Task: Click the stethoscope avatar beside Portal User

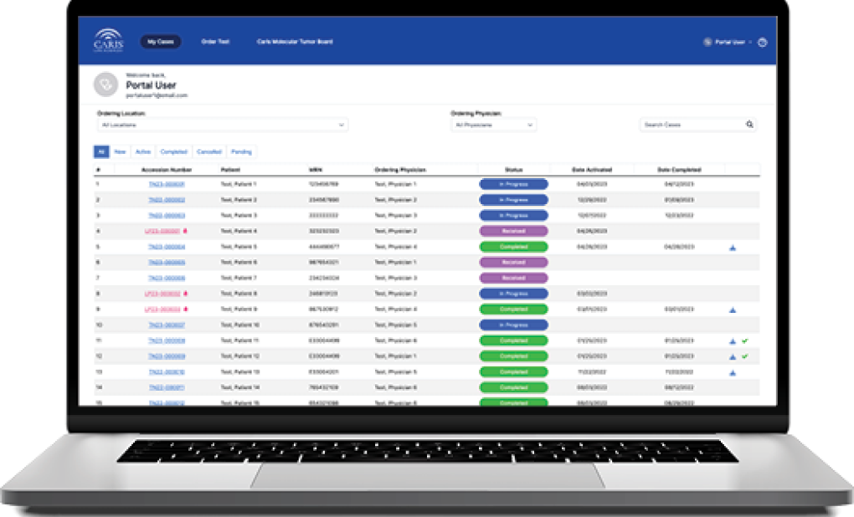Action: (105, 84)
